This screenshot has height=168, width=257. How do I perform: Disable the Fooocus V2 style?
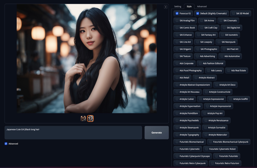pos(177,13)
